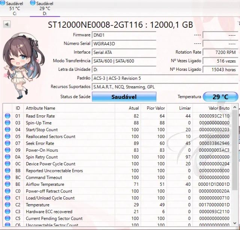This screenshot has width=240, height=230.
Task: Click the previous disk arrow button
Action: click(x=7, y=24)
